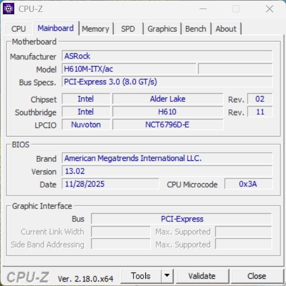
Task: Click the Tools button
Action: (141, 276)
